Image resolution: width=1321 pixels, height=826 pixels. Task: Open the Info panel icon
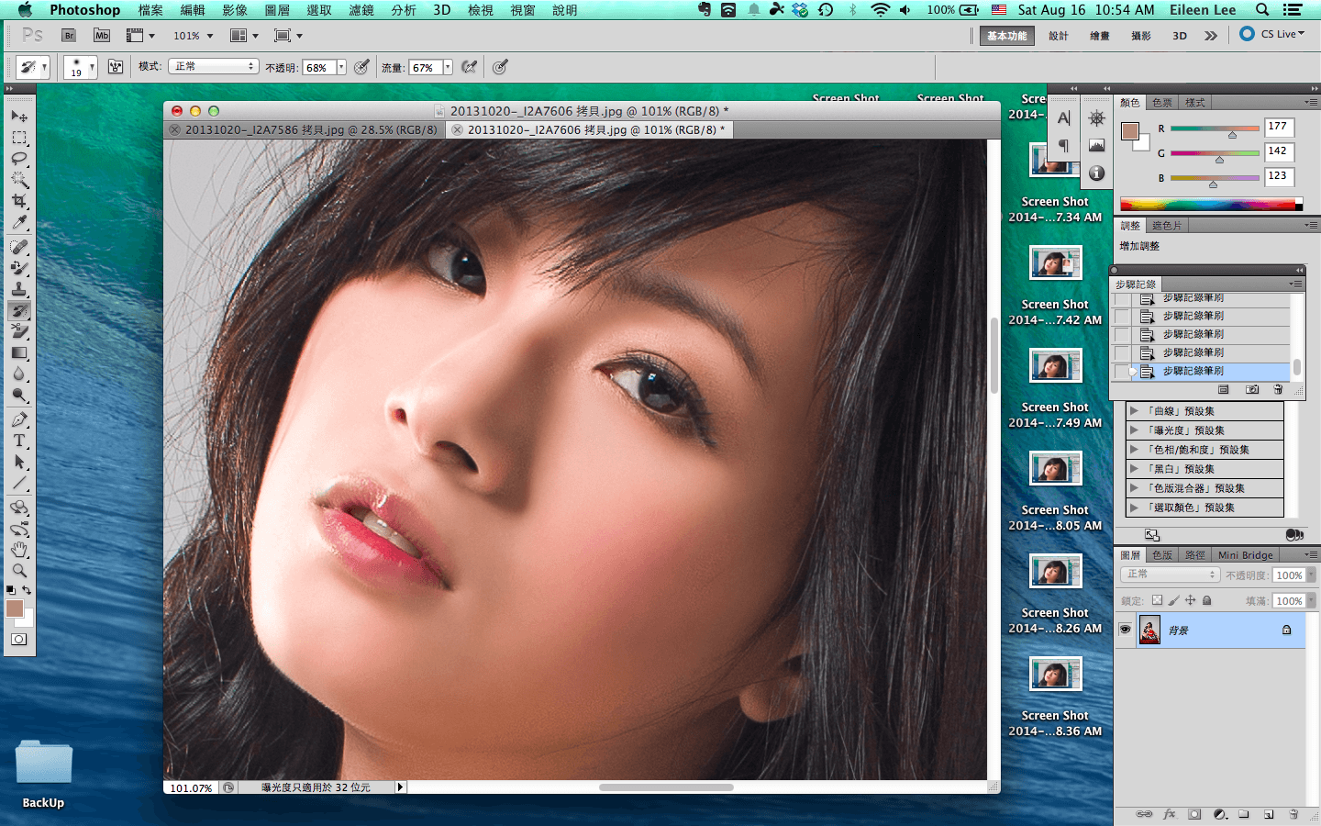pos(1096,173)
